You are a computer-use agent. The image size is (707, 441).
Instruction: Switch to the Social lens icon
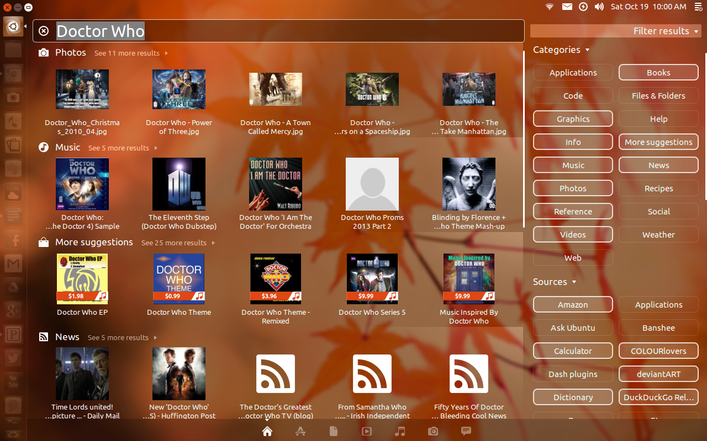pos(466,431)
